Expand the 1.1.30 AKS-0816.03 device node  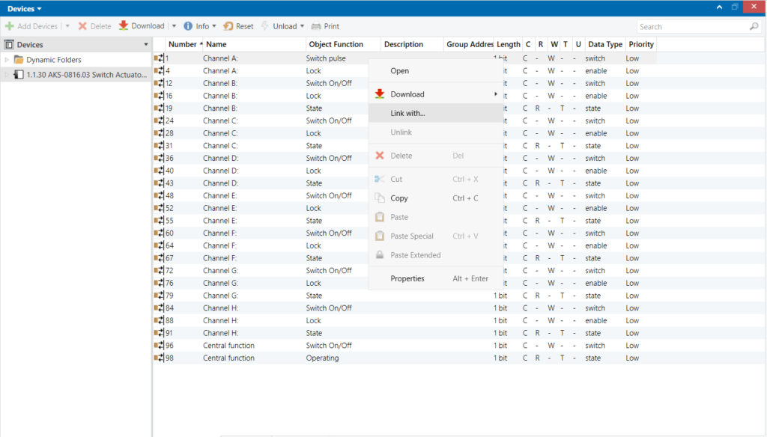click(7, 75)
